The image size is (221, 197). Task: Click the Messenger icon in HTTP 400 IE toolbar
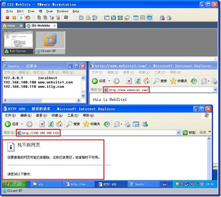pos(145,124)
